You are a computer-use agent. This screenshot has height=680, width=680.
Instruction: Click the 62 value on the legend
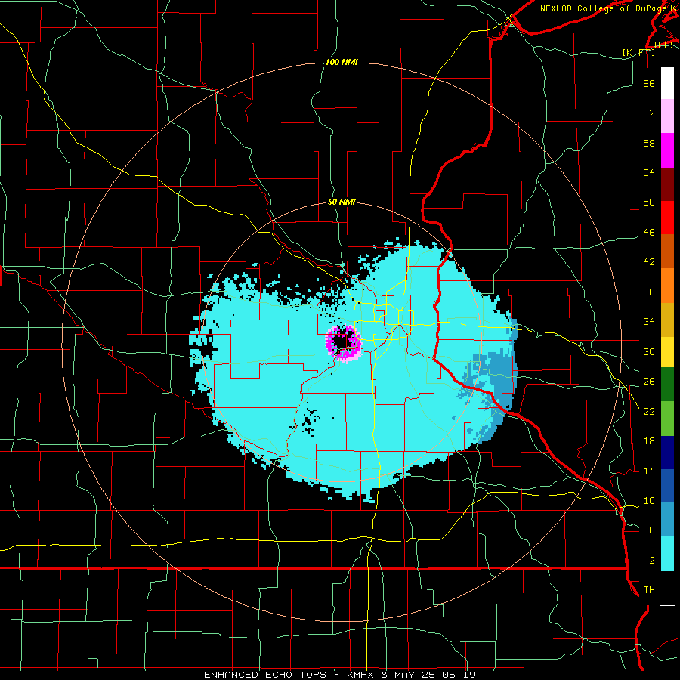(x=649, y=113)
